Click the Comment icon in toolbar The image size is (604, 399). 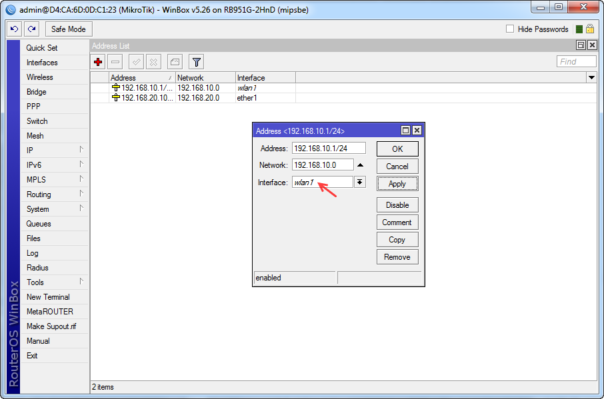point(175,61)
